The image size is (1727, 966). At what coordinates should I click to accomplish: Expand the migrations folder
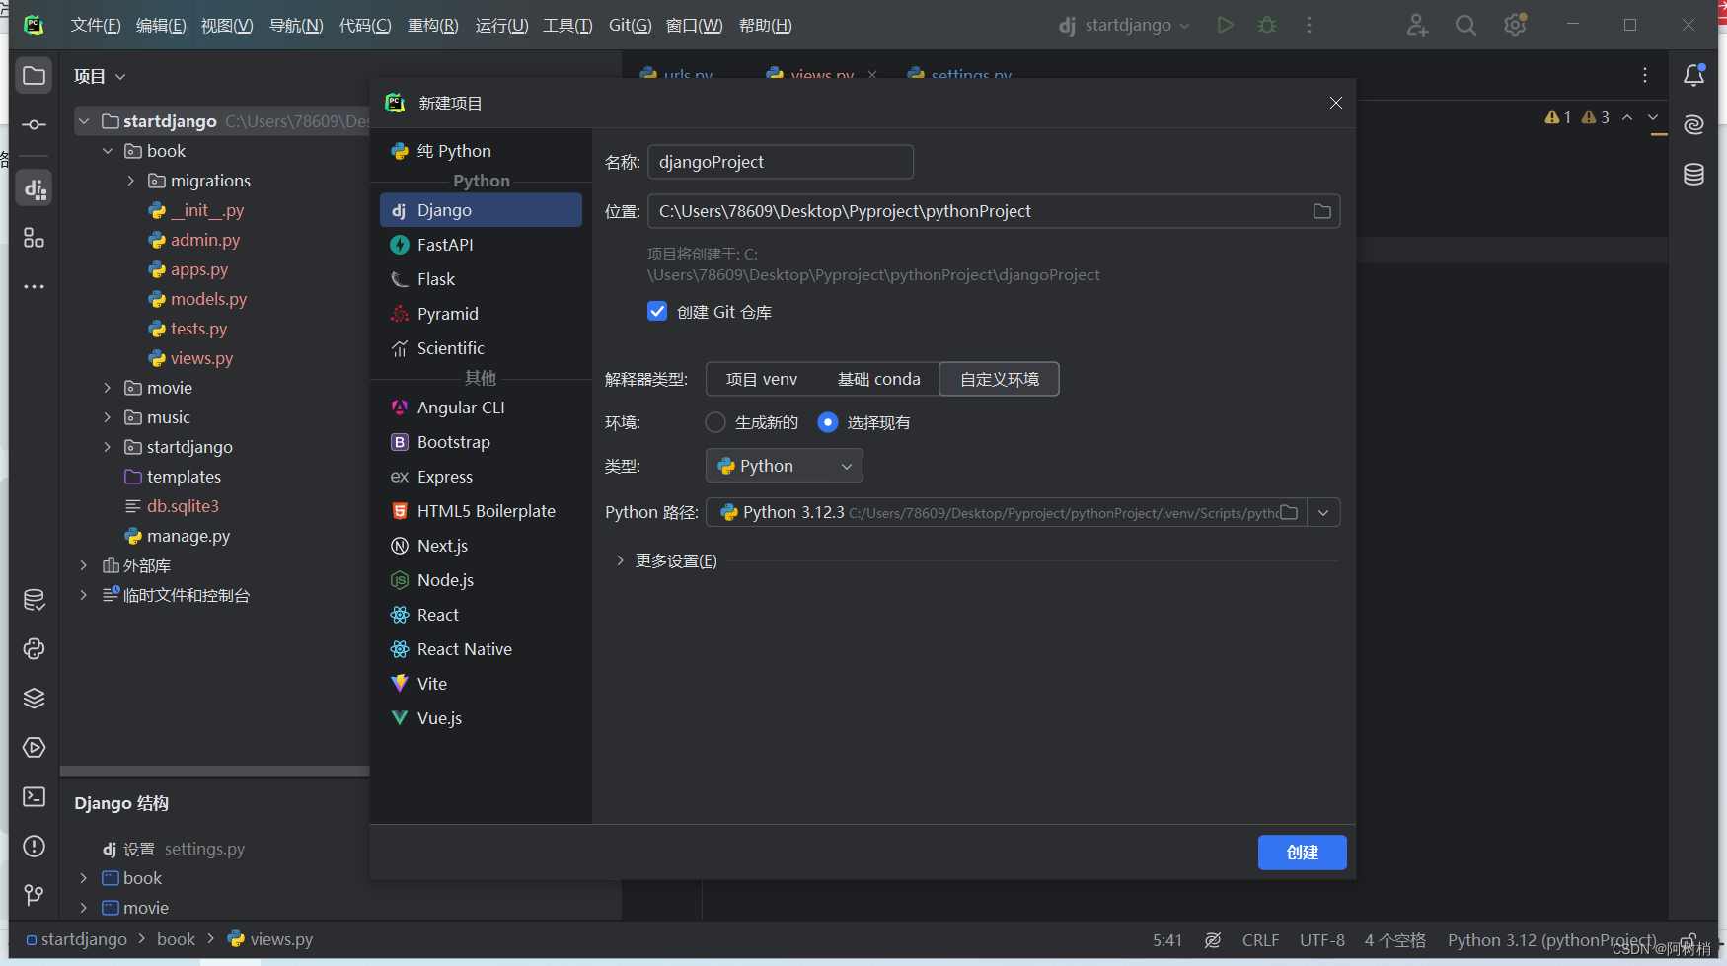130,181
